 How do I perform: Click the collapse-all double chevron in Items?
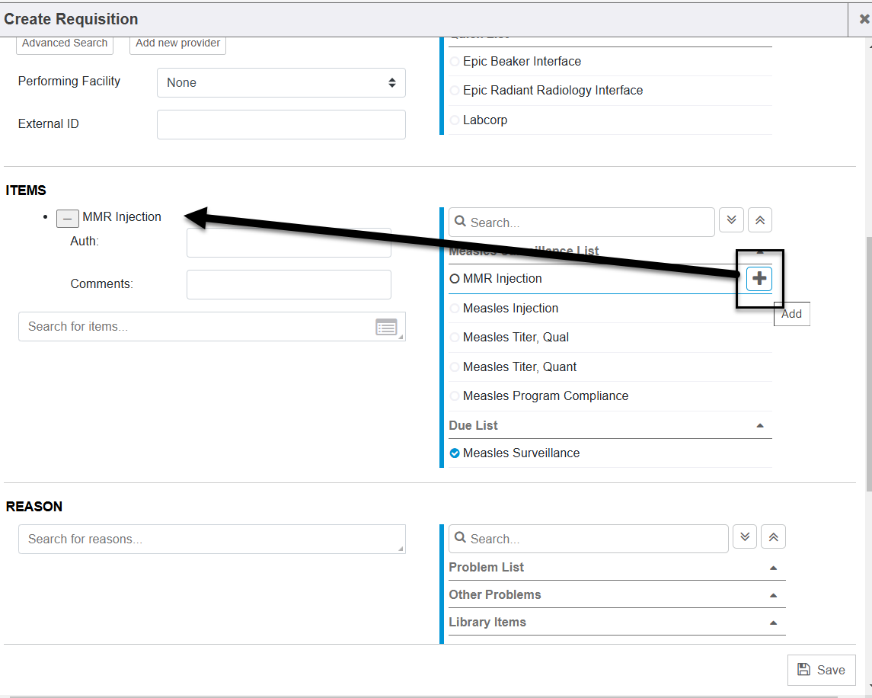tap(760, 221)
